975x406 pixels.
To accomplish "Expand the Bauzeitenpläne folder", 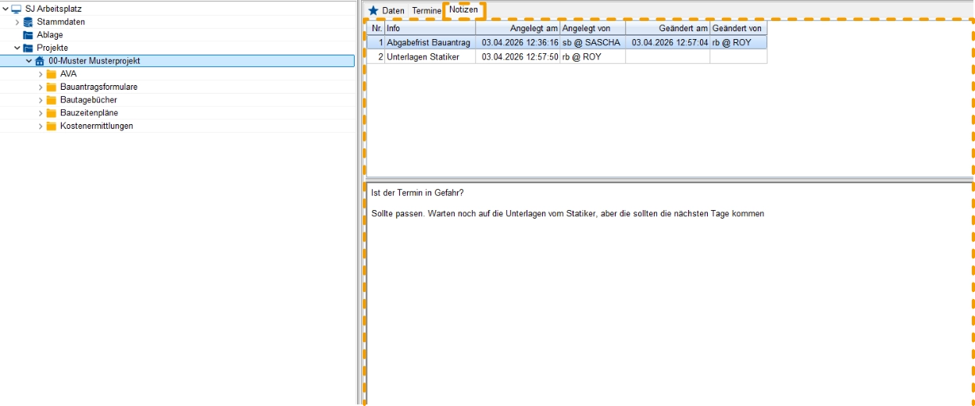I will [41, 113].
